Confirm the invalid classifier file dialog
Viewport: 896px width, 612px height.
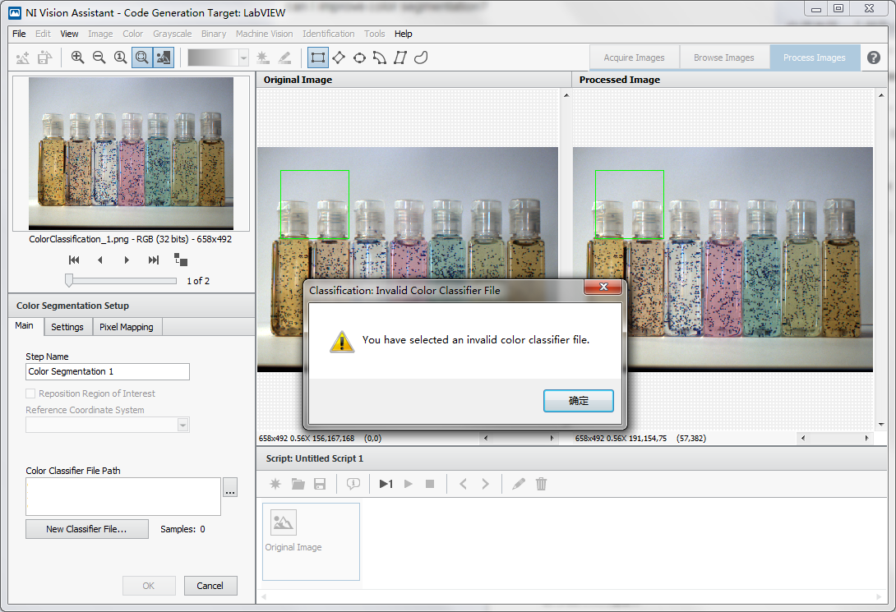pos(579,401)
